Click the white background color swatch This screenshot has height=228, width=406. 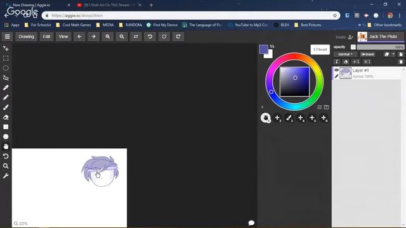point(270,55)
